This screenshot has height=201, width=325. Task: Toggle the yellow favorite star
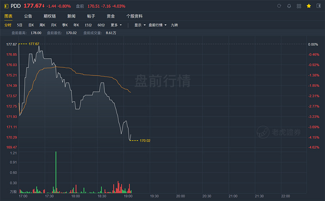pyautogui.click(x=309, y=6)
